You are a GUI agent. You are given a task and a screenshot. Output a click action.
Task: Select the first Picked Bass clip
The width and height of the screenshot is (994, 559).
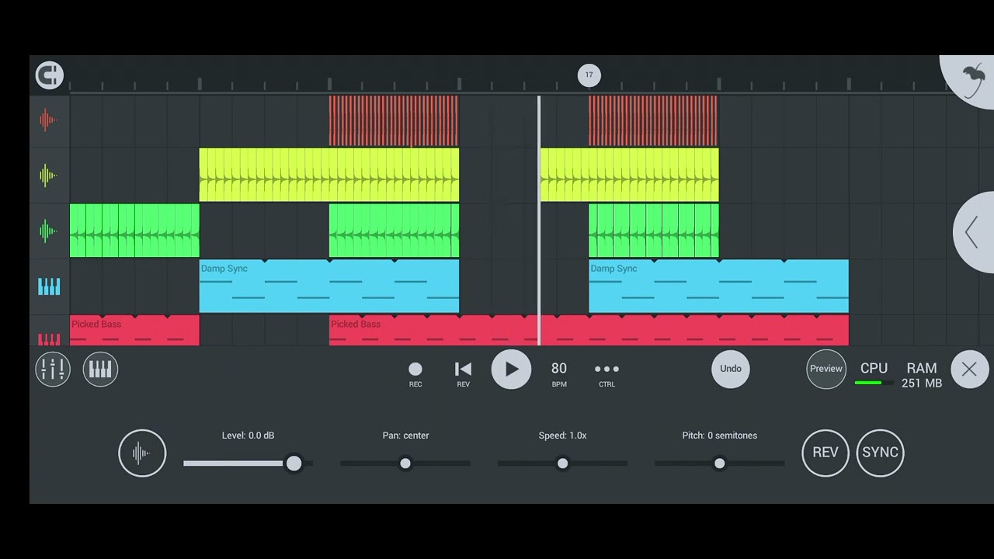coord(134,330)
